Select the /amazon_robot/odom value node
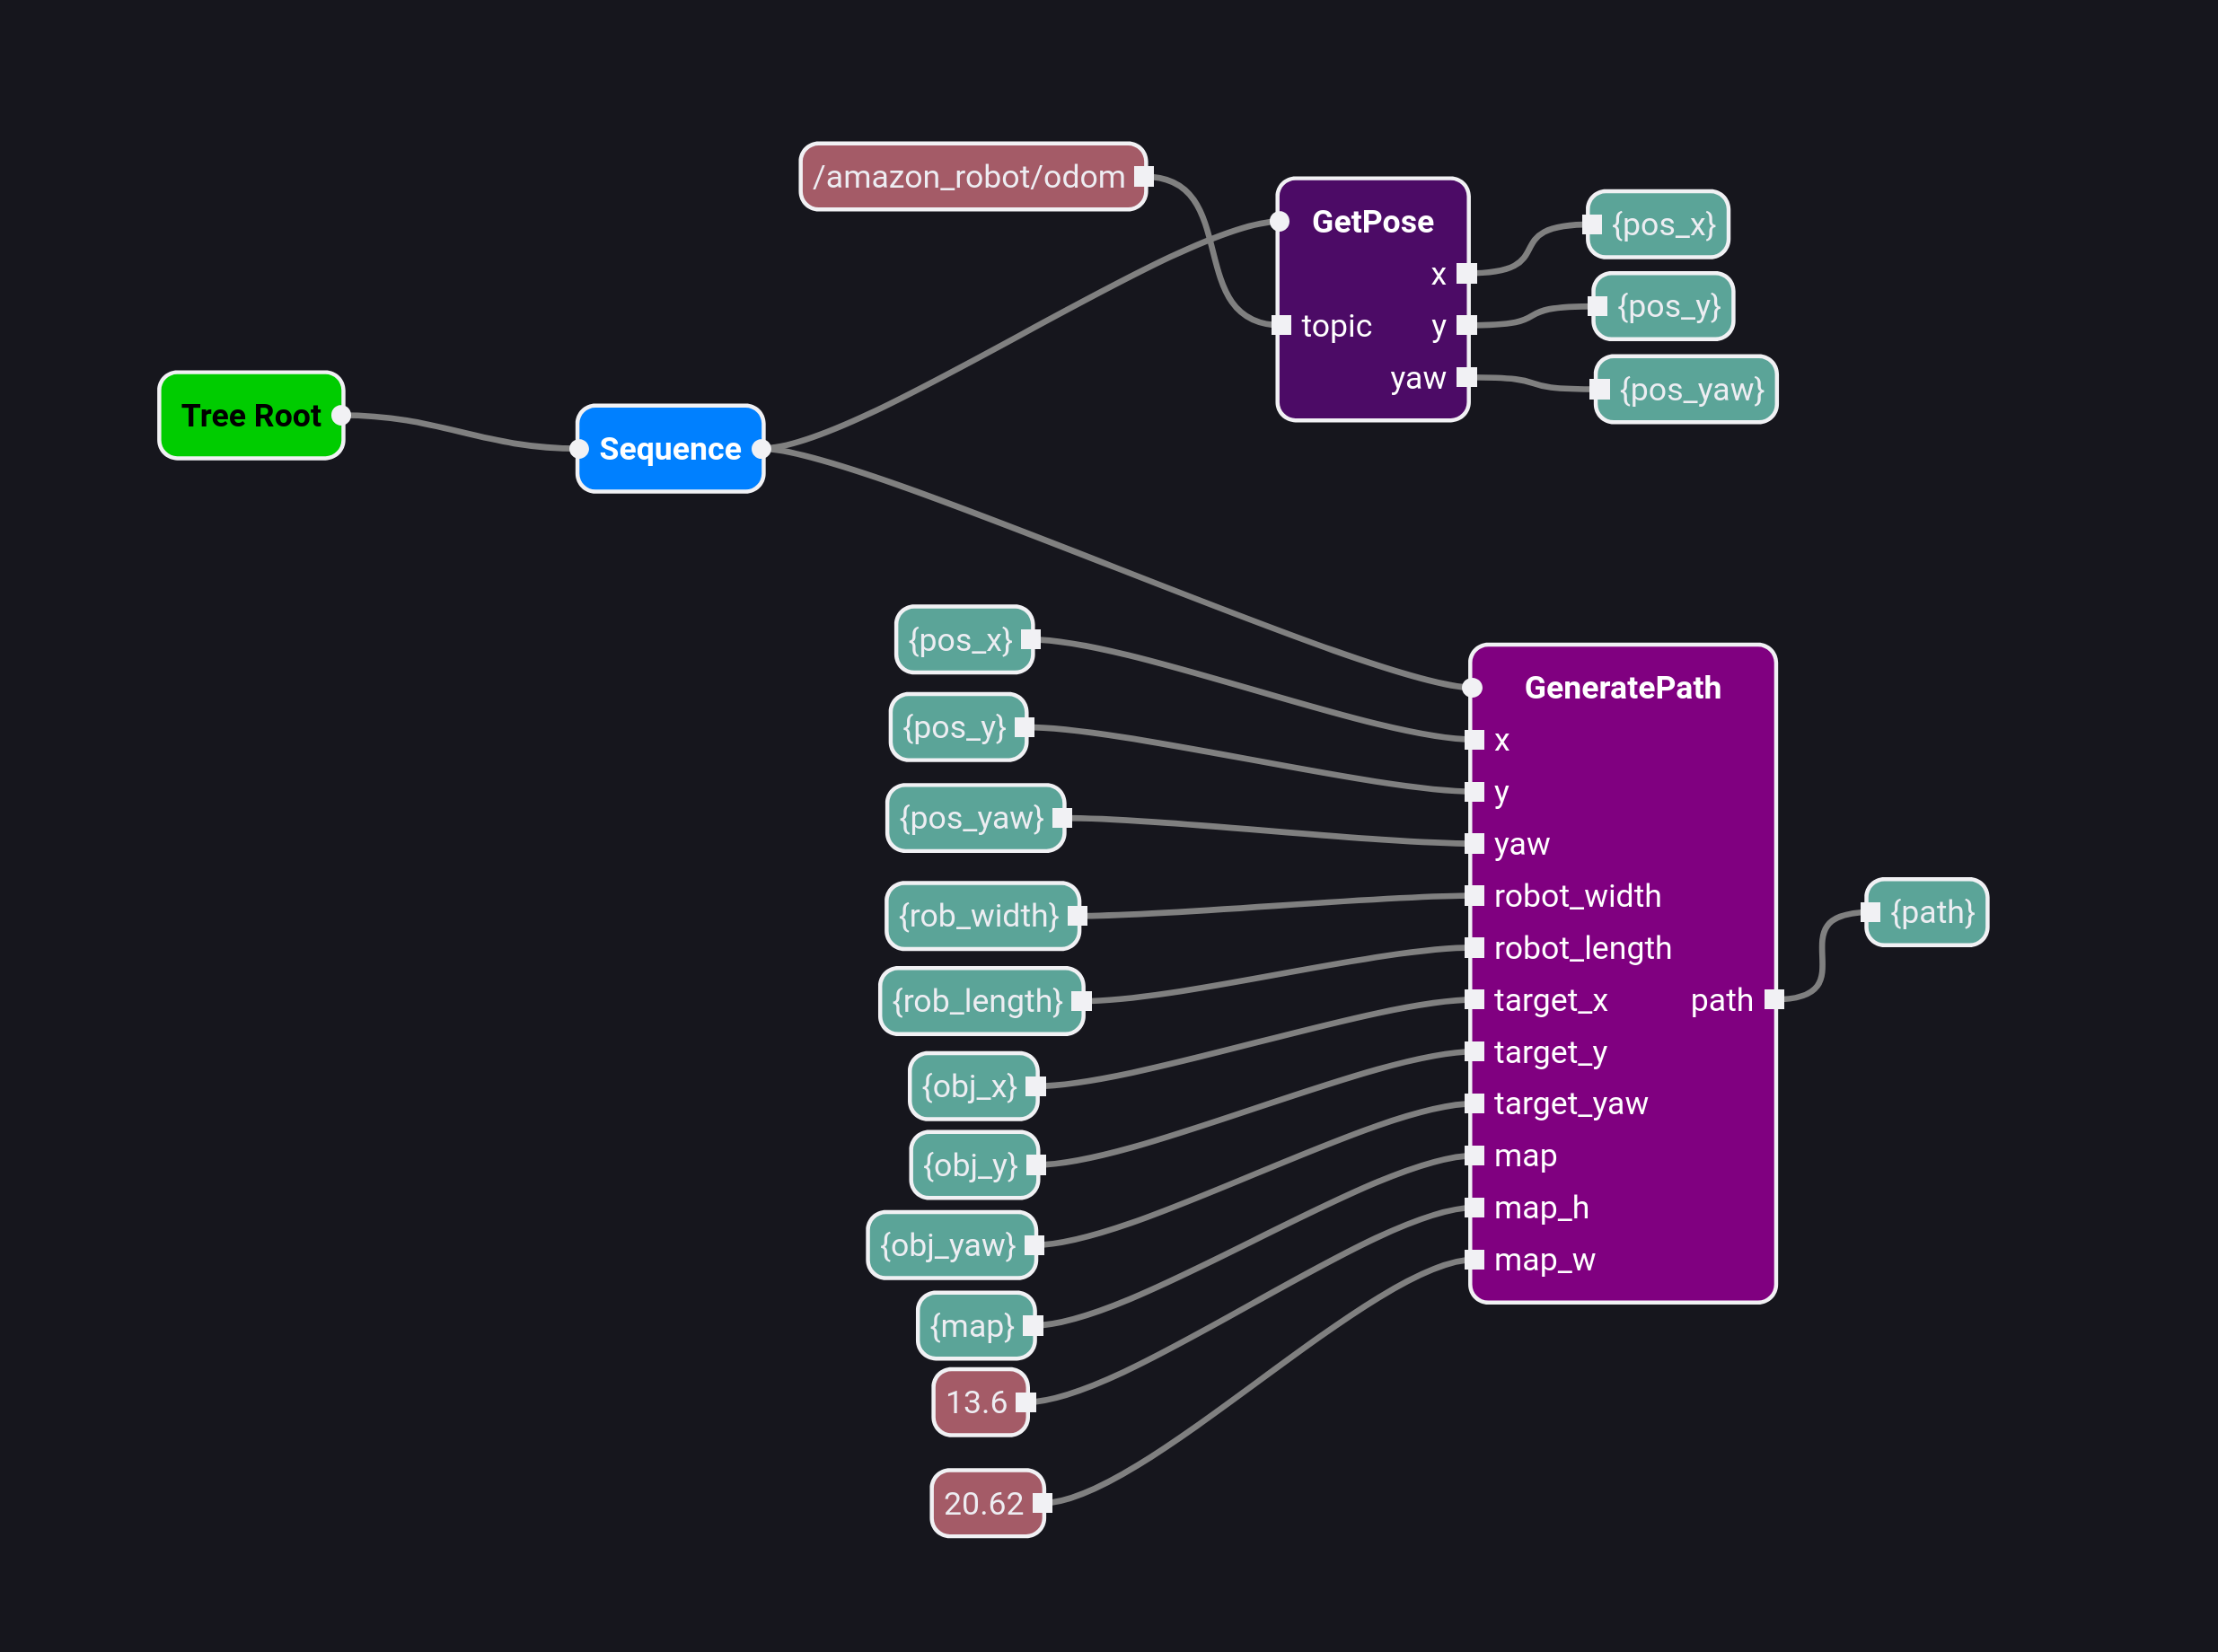The height and width of the screenshot is (1652, 2218). [x=973, y=177]
